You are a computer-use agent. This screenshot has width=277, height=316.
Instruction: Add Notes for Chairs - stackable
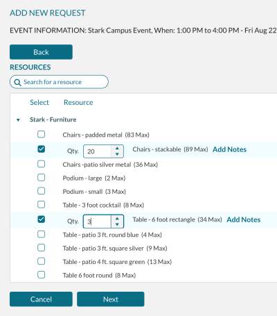coord(229,149)
